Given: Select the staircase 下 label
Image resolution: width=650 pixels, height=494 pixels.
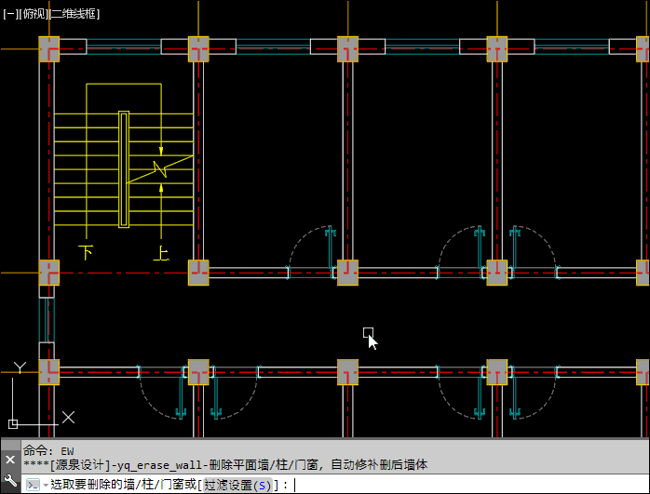Looking at the screenshot, I should (x=86, y=252).
